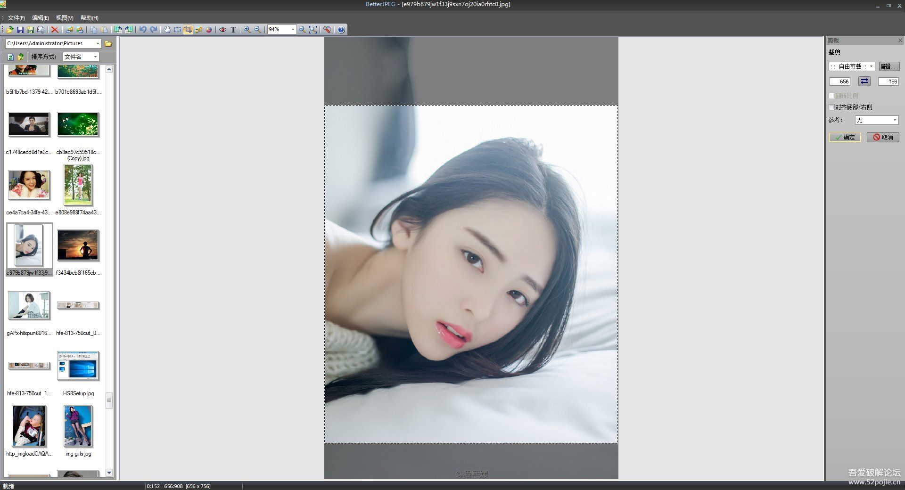Screen dimensions: 905x490
Task: Click the 取消 cancel button
Action: click(x=884, y=137)
